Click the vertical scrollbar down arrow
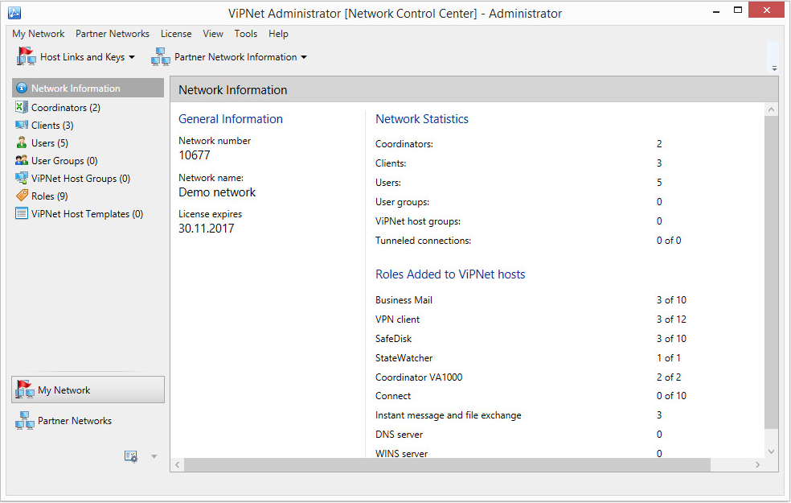Image resolution: width=791 pixels, height=503 pixels. pos(772,451)
